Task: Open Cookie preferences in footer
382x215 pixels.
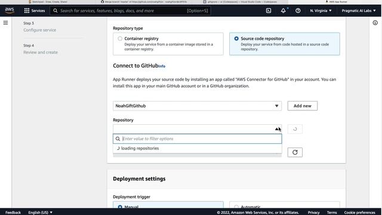Action: [359, 213]
